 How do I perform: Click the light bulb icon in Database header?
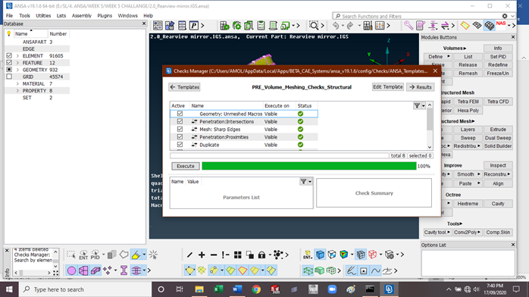click(9, 33)
